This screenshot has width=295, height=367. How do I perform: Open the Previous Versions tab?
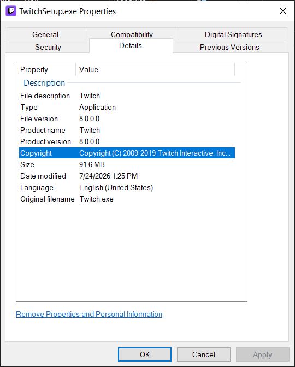coord(229,47)
